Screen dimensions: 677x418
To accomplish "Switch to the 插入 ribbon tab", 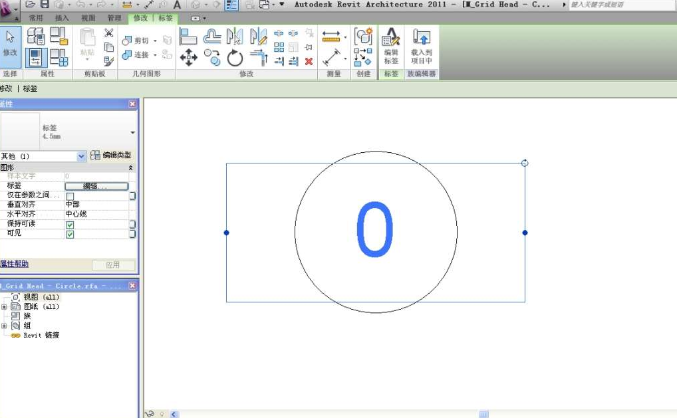I will coord(62,18).
